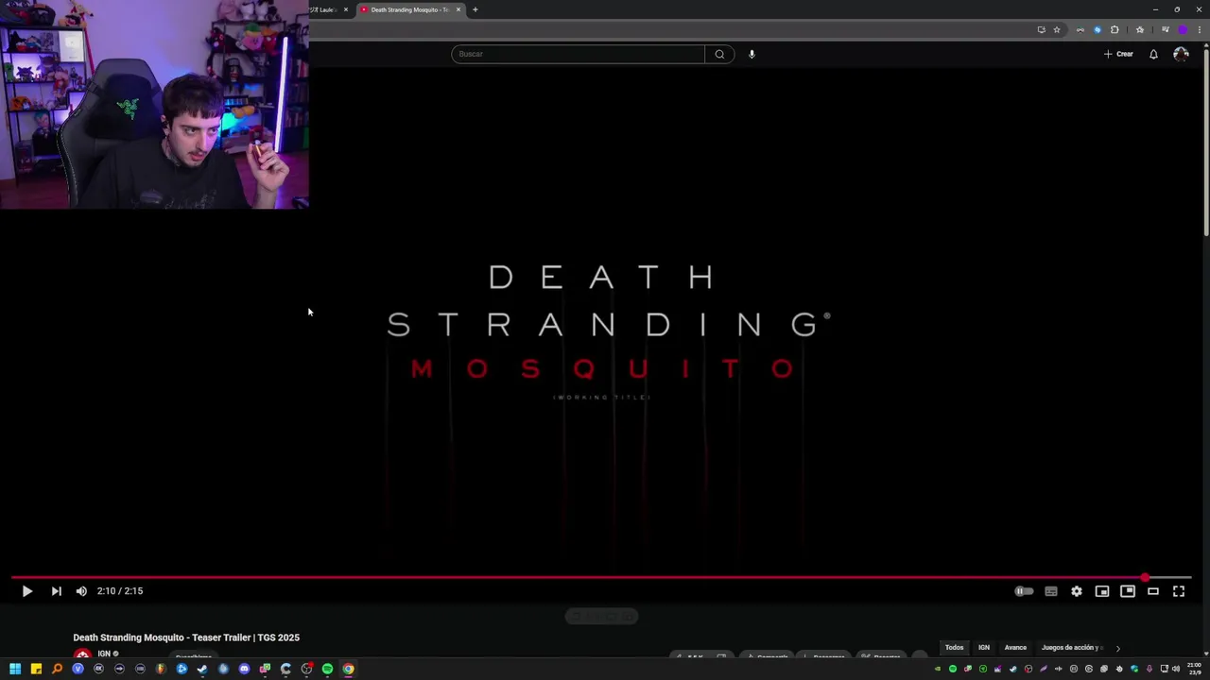Viewport: 1210px width, 680px height.
Task: Open the video player settings gear
Action: click(1077, 591)
